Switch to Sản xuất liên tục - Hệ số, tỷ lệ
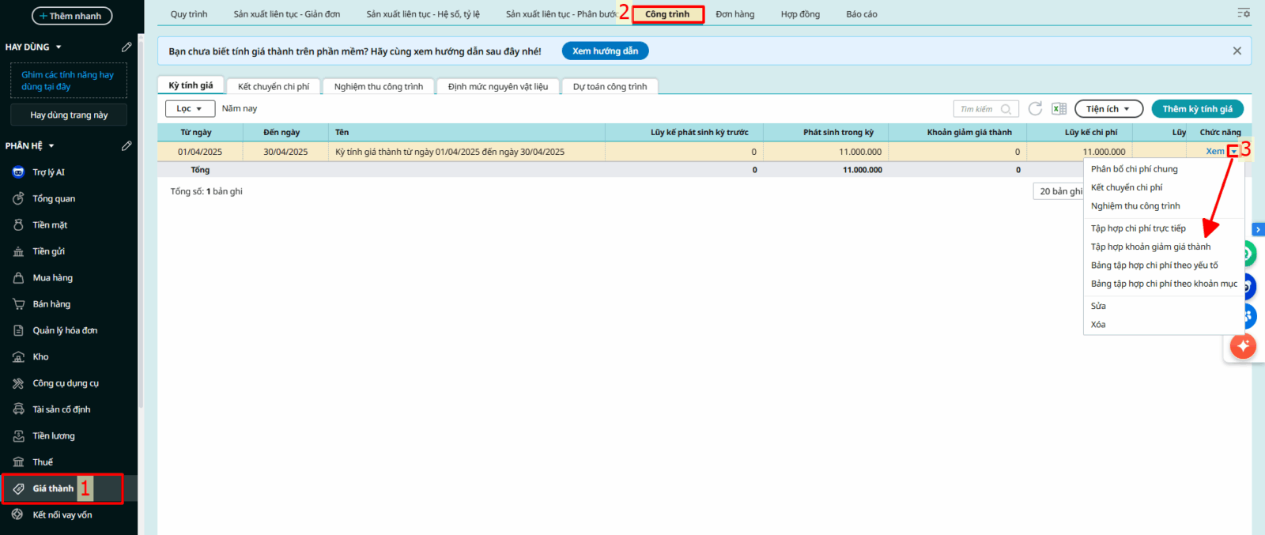Screen dimensions: 1265x535 [423, 14]
